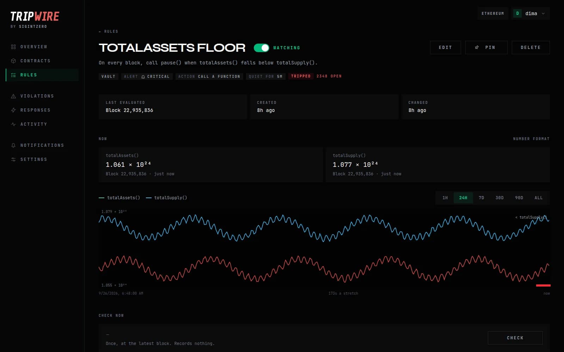Image resolution: width=564 pixels, height=352 pixels.
Task: Switch chart range to 30D
Action: tap(499, 198)
